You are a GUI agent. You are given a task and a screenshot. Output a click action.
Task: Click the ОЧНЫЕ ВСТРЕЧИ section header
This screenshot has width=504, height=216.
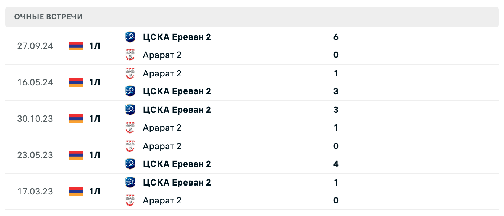(x=48, y=17)
